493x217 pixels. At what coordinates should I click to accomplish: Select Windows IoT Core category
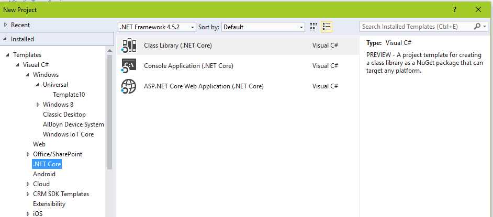point(68,134)
